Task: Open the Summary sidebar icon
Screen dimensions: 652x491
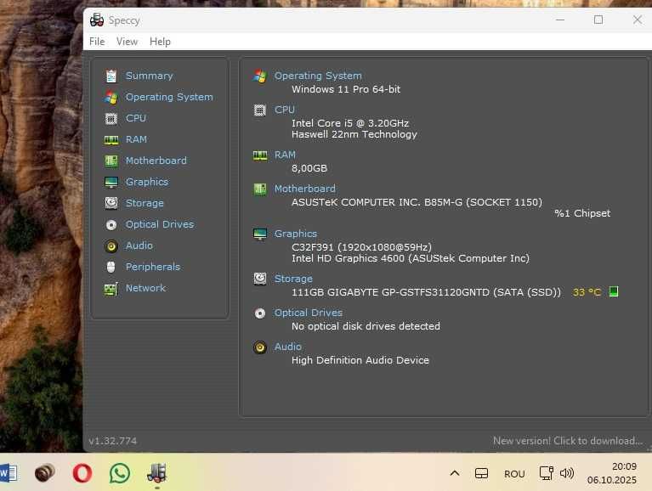Action: point(111,76)
